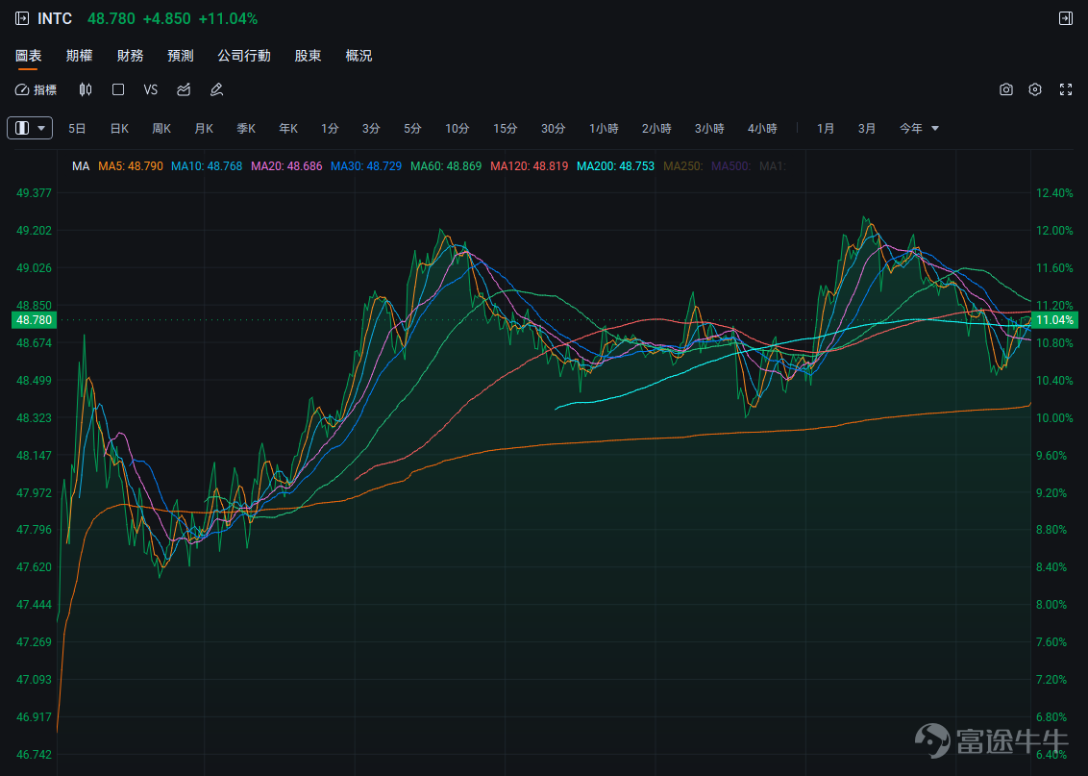Click the 49.377 price axis label
1088x776 pixels.
pos(34,193)
